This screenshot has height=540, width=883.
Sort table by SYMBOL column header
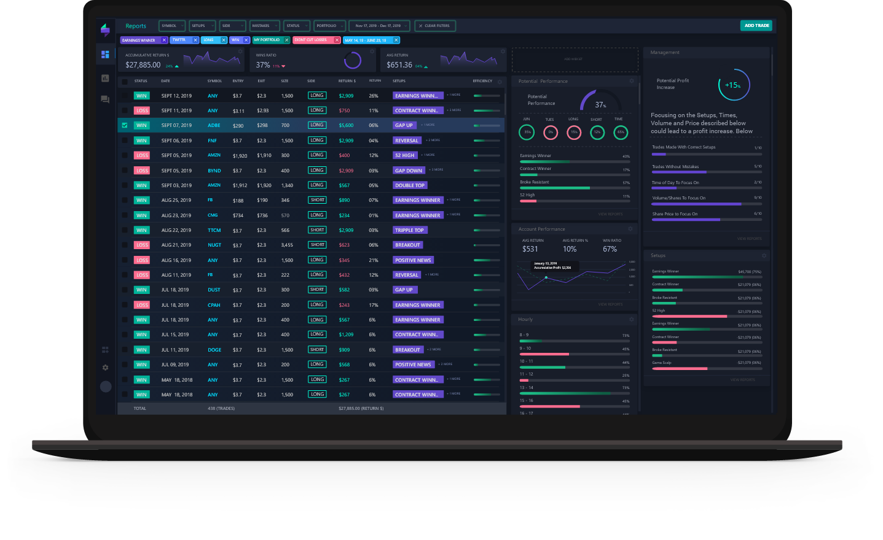214,81
